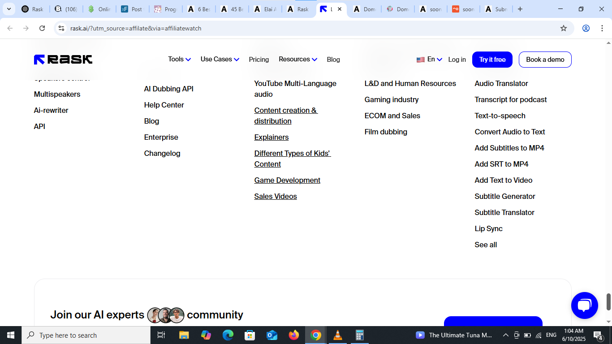The image size is (612, 344).
Task: Open the Multispeakers link
Action: 57,94
